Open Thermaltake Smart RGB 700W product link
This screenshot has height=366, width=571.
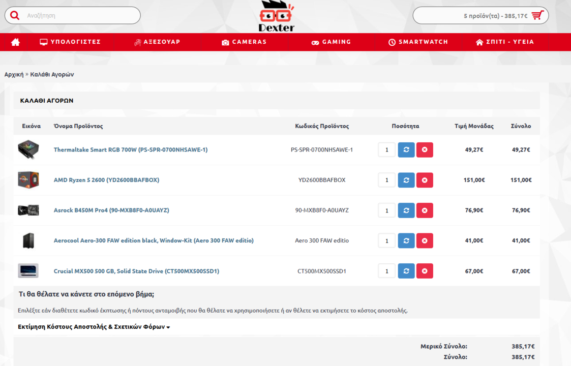[131, 149]
